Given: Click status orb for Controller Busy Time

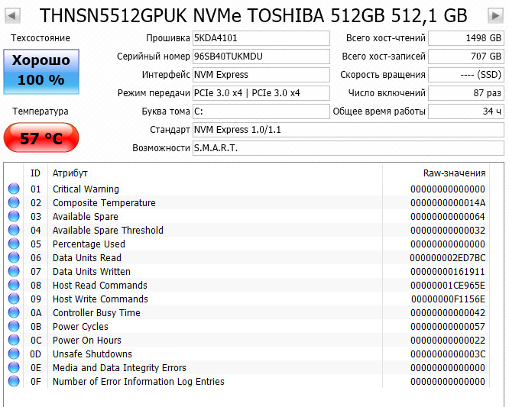Looking at the screenshot, I should [14, 312].
